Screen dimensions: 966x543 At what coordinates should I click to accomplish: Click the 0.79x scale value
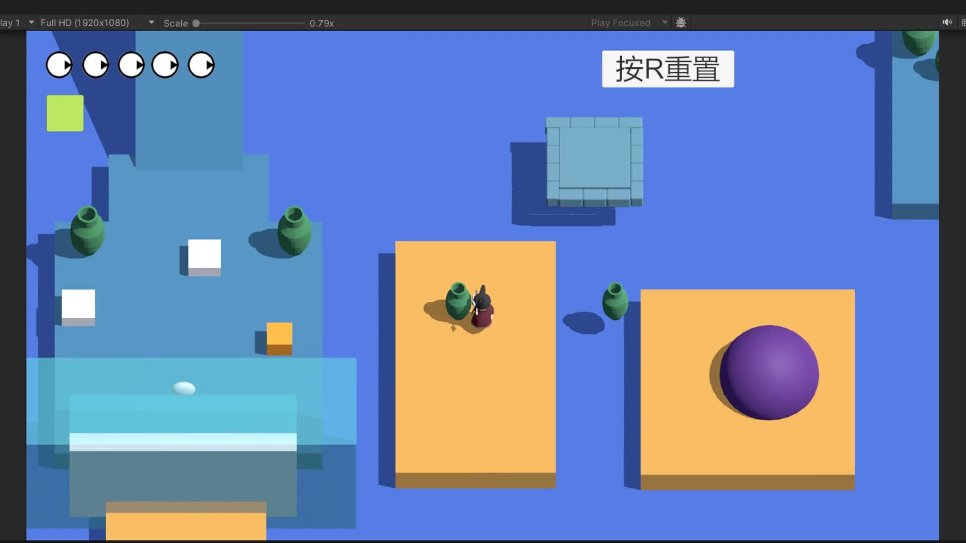point(321,23)
